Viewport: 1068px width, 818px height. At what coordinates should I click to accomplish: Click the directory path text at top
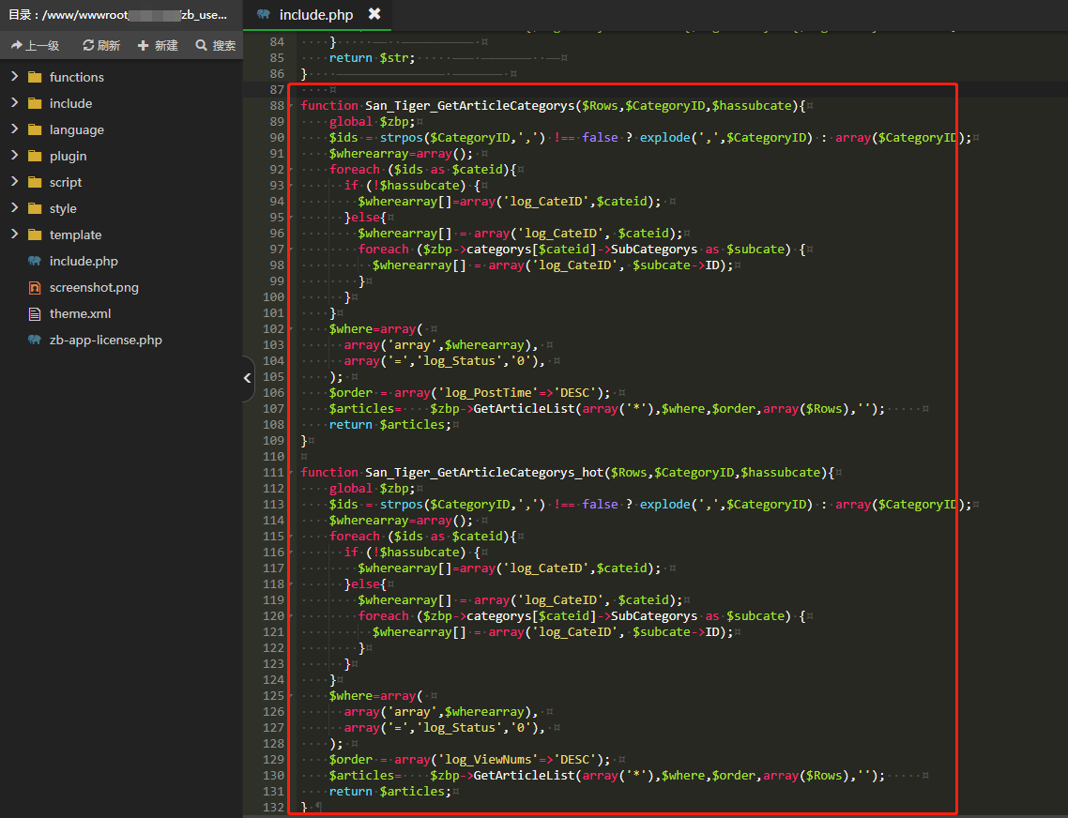(118, 14)
